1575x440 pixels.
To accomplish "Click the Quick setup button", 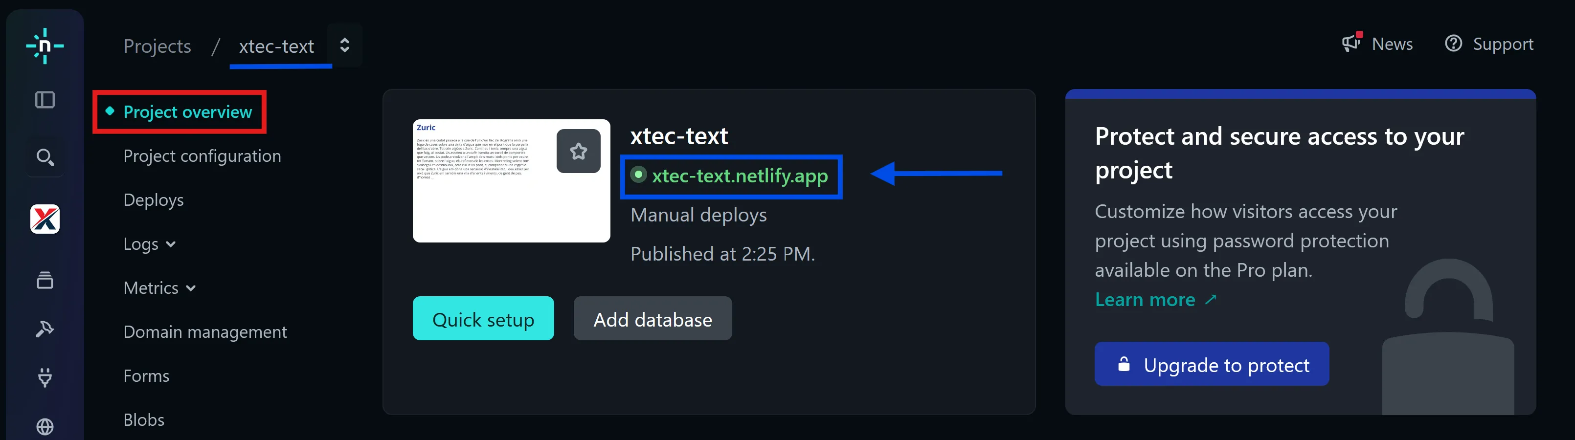I will coord(483,319).
